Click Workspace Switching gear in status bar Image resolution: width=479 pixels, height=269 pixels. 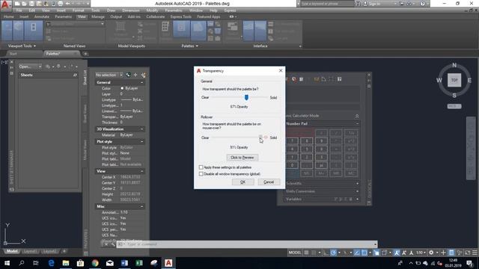tap(431, 253)
